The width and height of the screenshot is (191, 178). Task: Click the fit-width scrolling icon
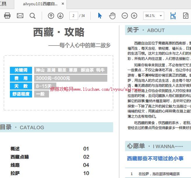(x=173, y=16)
